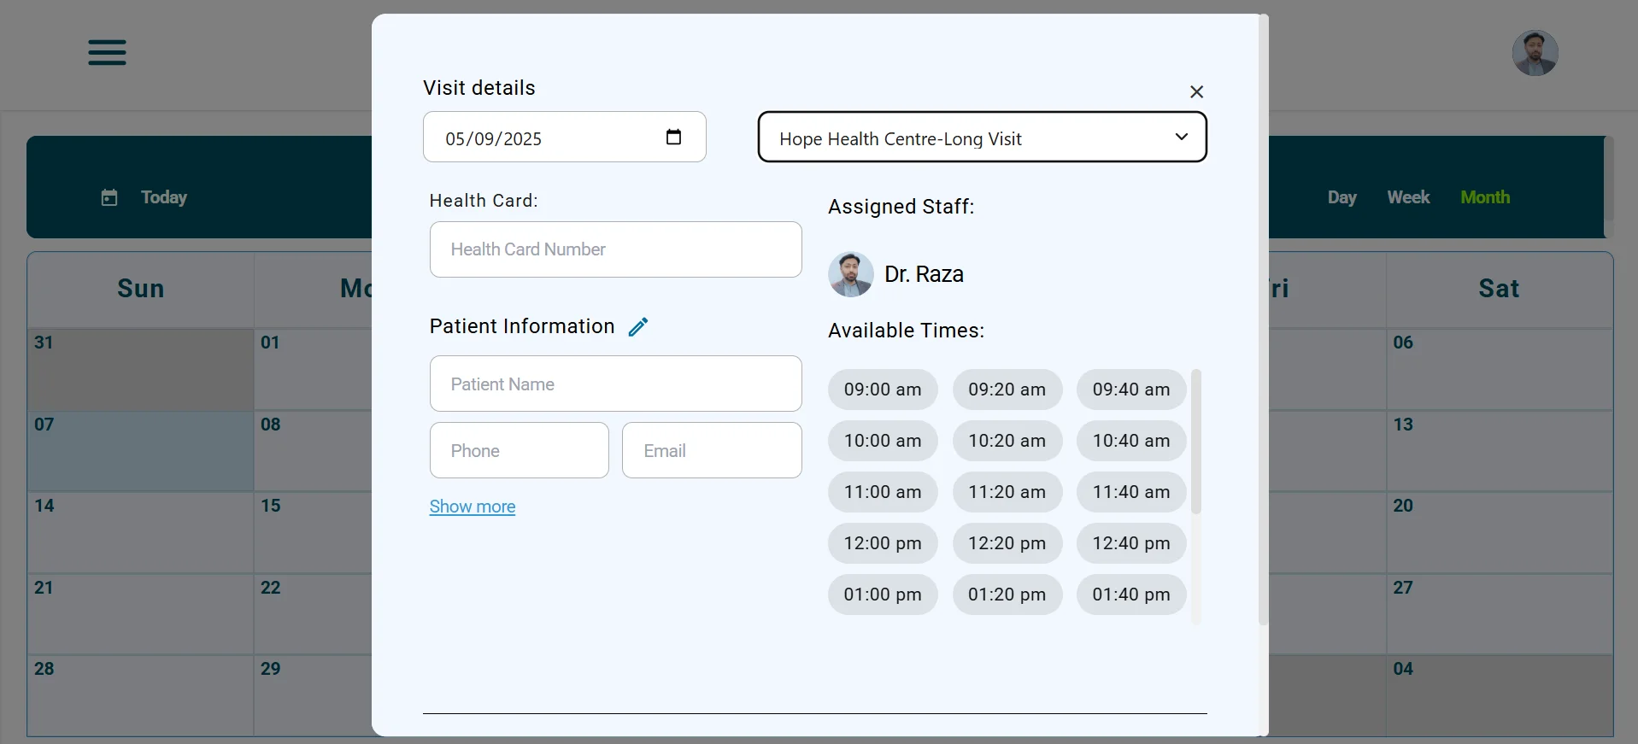
Task: Click the Today calendar icon
Action: (109, 197)
